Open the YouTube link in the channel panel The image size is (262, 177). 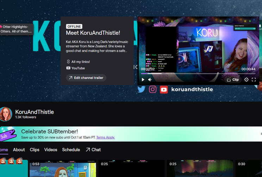click(x=75, y=68)
